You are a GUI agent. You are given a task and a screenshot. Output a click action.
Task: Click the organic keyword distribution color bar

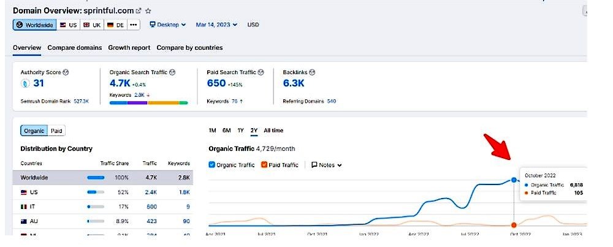tap(148, 103)
